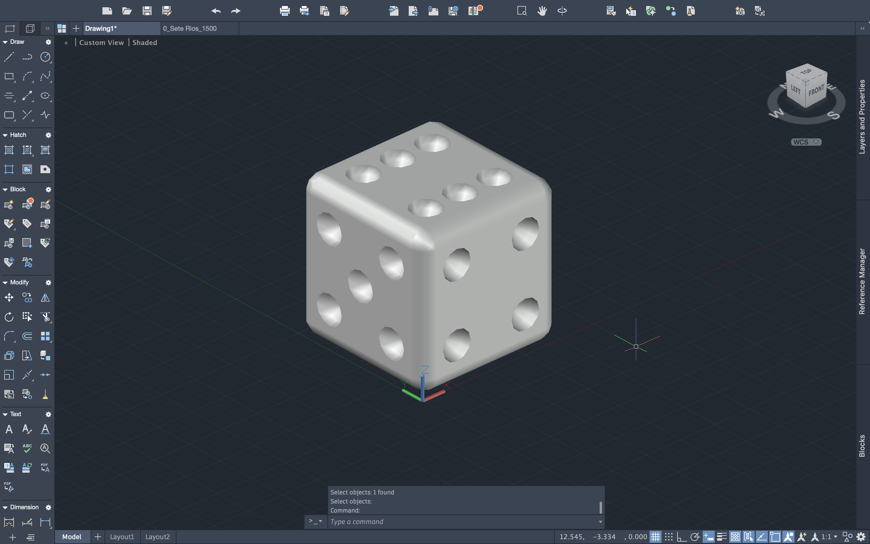Run the spell check tool
The height and width of the screenshot is (544, 870).
point(27,448)
